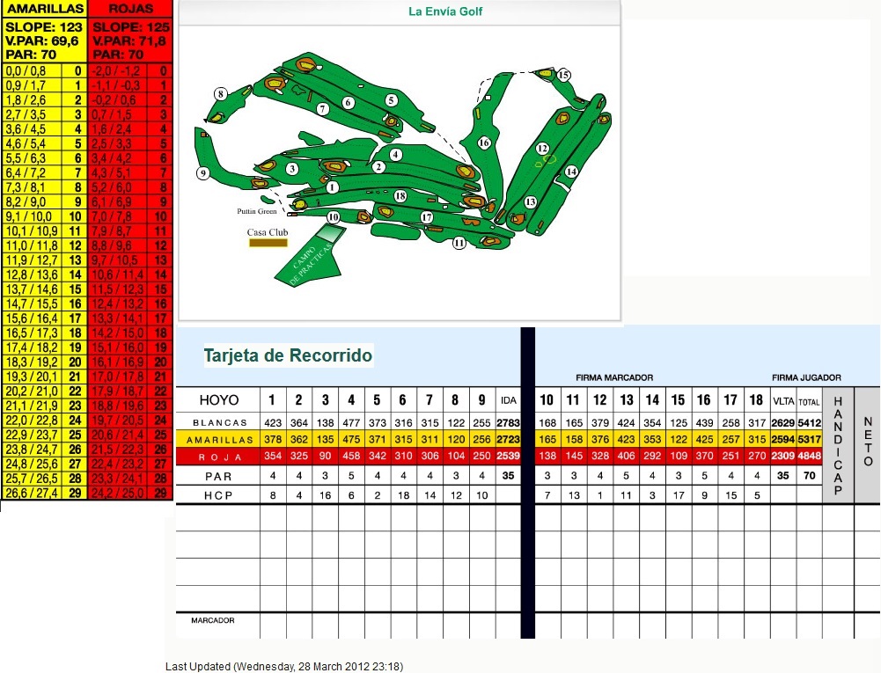Click hole 3 marker on course map
Viewport: 881px width, 673px height.
tap(291, 169)
